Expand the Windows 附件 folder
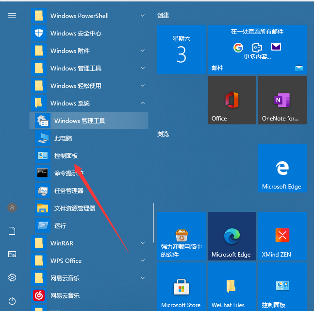 143,51
